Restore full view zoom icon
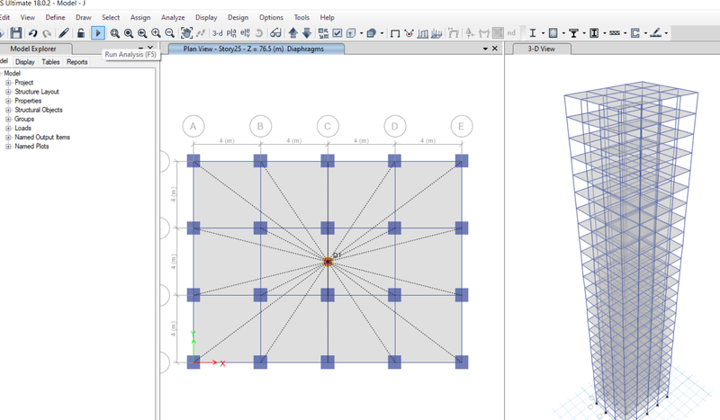Viewport: 720px width, 420px height. pyautogui.click(x=129, y=33)
